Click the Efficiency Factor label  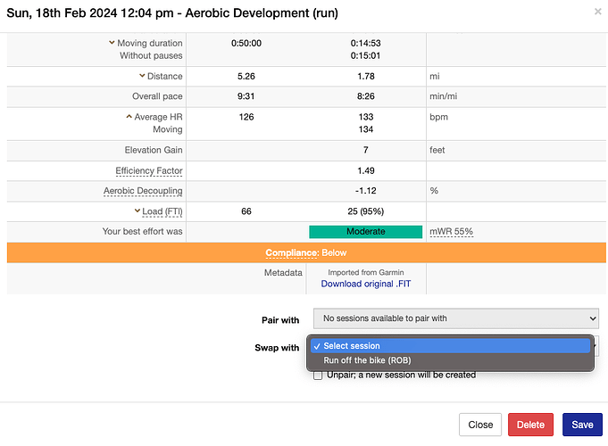point(149,170)
